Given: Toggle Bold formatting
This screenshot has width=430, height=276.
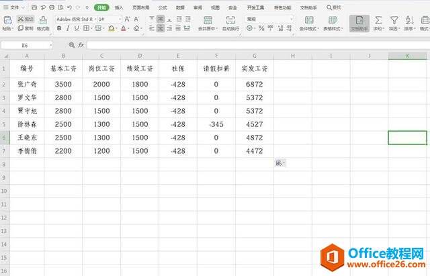Looking at the screenshot, I should point(59,28).
